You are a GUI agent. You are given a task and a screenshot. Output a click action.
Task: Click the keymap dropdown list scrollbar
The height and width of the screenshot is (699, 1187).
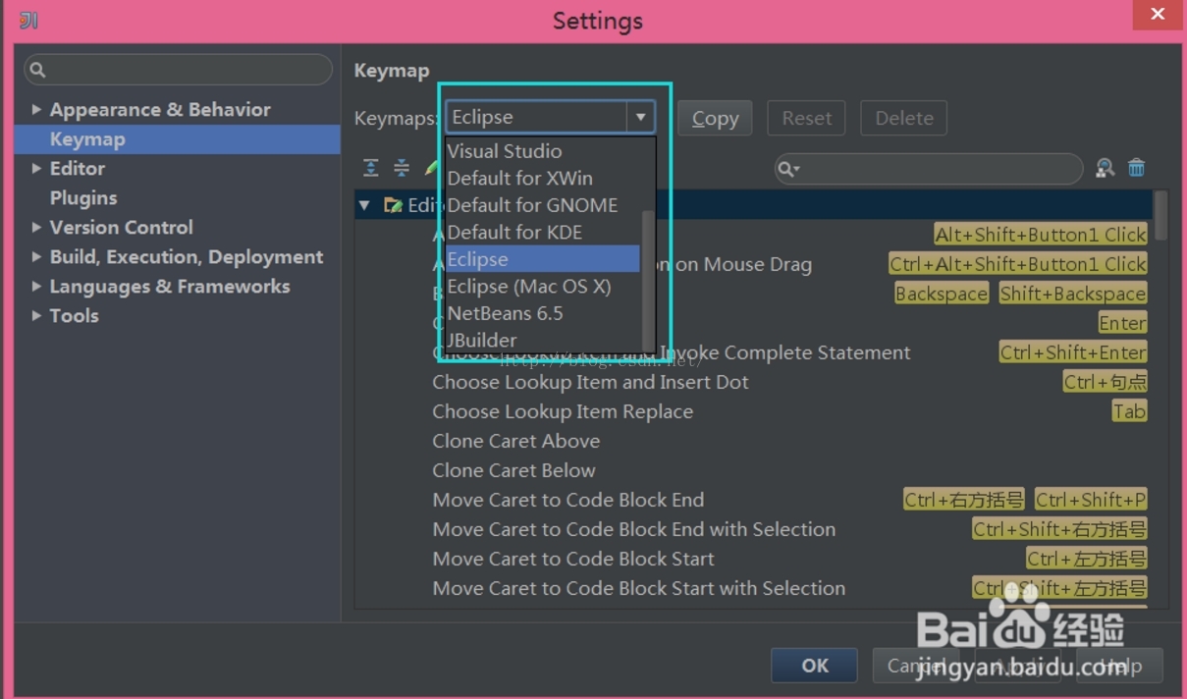pos(648,280)
